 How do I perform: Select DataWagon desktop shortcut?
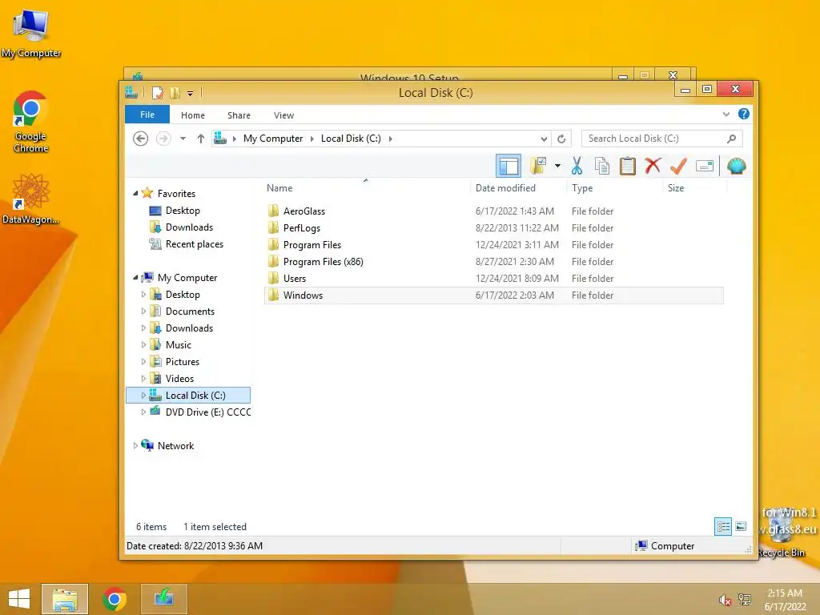(30, 199)
